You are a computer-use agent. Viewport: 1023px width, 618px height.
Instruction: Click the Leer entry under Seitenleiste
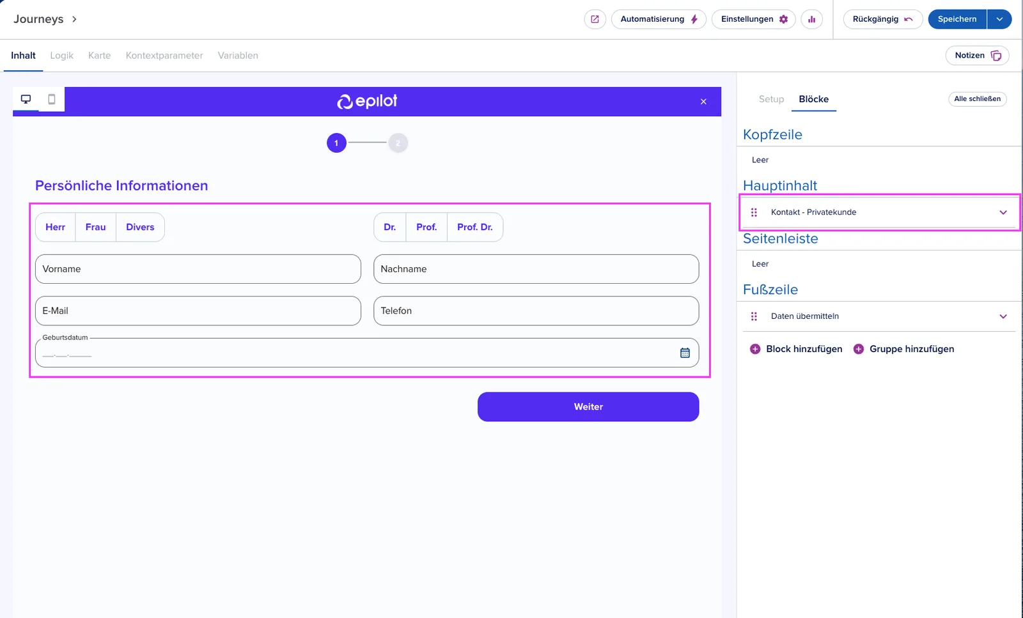(760, 264)
